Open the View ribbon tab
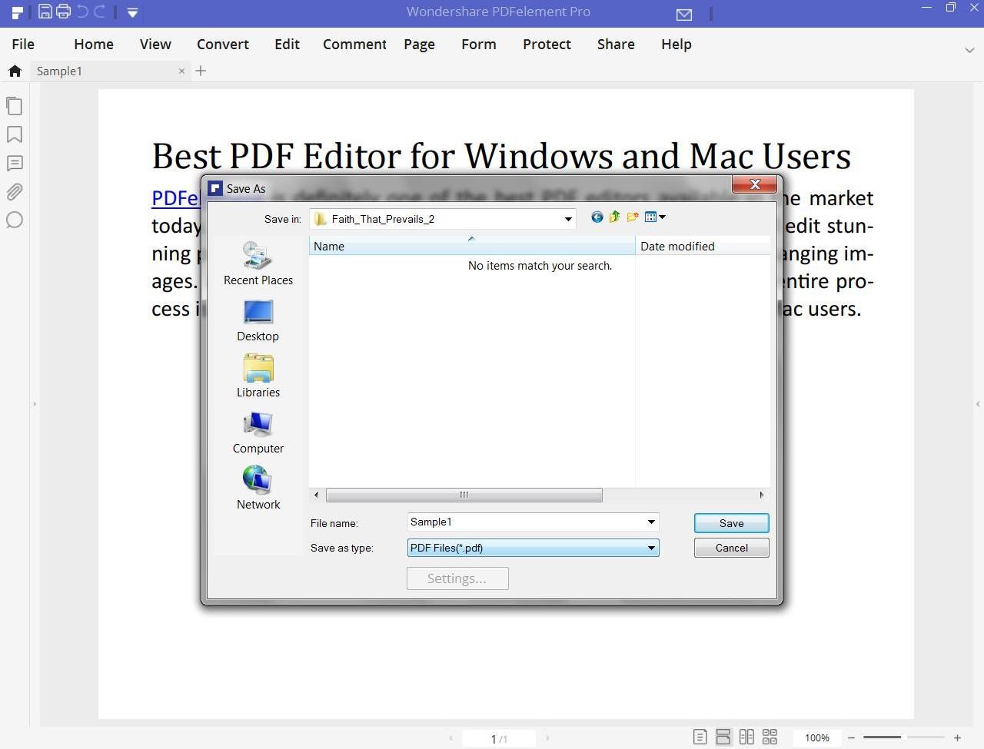This screenshot has width=984, height=749. 155,45
